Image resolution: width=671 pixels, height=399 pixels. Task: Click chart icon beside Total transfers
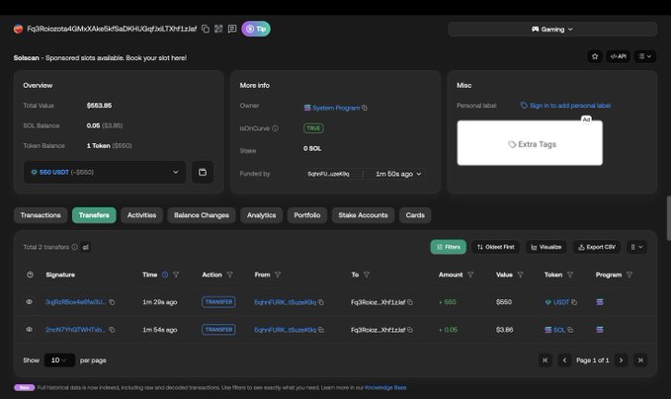tap(86, 247)
